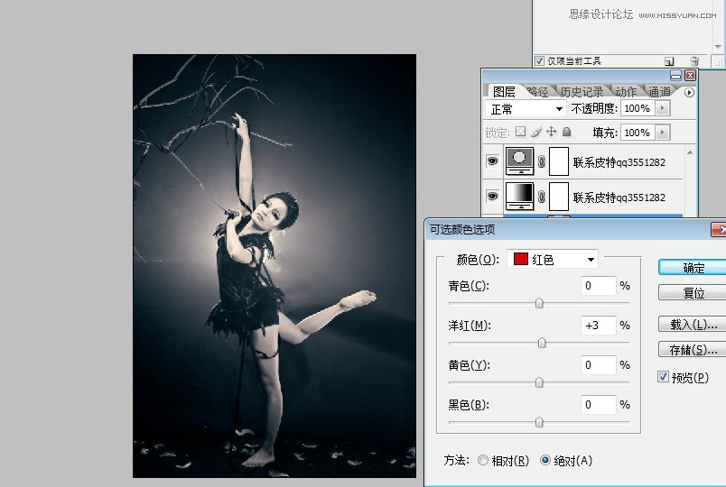Click the lock position move icon

[551, 132]
